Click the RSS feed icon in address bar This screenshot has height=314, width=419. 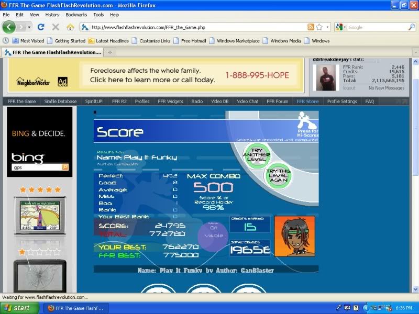coord(311,27)
